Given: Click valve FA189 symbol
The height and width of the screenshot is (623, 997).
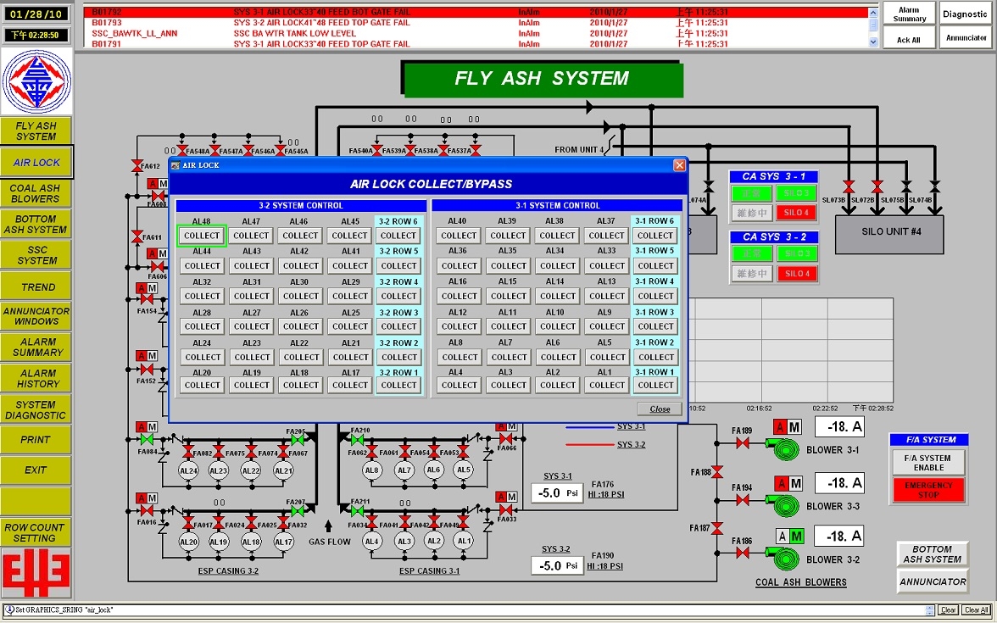Looking at the screenshot, I should point(742,443).
